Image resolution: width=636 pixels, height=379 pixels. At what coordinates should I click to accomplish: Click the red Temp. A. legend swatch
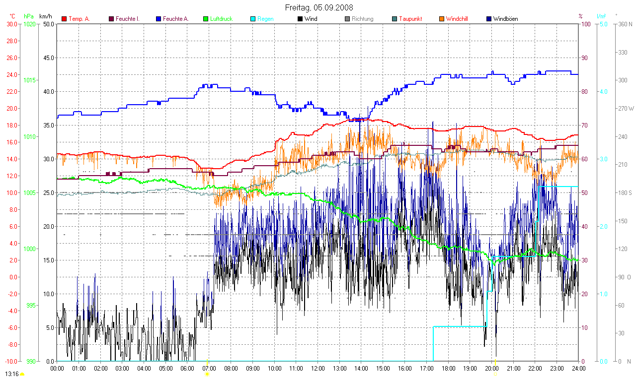tap(64, 19)
